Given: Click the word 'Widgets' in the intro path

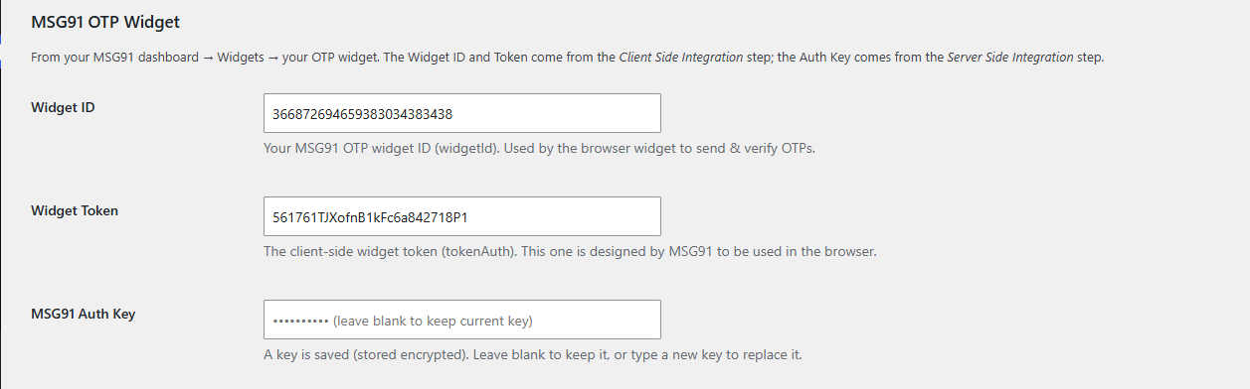Looking at the screenshot, I should tap(240, 58).
